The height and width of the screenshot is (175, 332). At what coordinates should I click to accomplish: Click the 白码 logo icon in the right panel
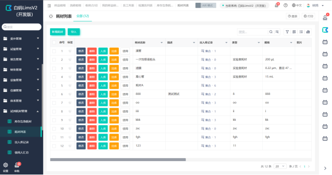[x=325, y=30]
